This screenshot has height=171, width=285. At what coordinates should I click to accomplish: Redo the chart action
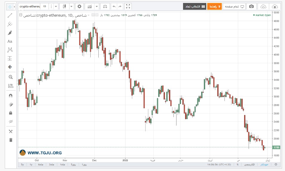[120, 7]
